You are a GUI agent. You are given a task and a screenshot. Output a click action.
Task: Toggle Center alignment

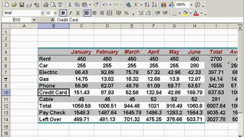pyautogui.click(x=94, y=13)
